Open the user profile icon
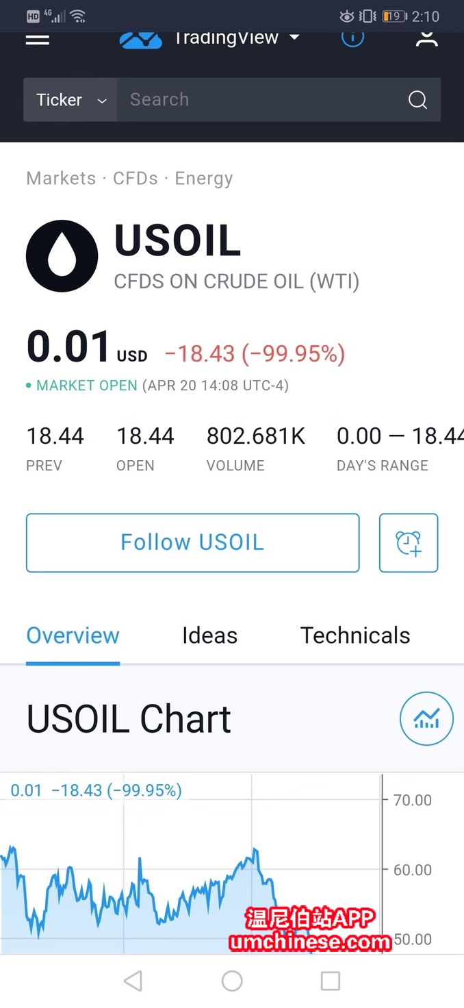This screenshot has height=1008, width=464. pyautogui.click(x=426, y=38)
